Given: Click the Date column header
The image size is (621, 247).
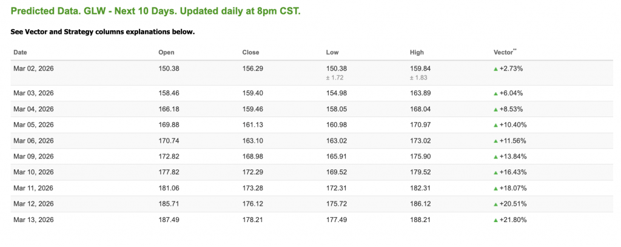Looking at the screenshot, I should point(20,53).
